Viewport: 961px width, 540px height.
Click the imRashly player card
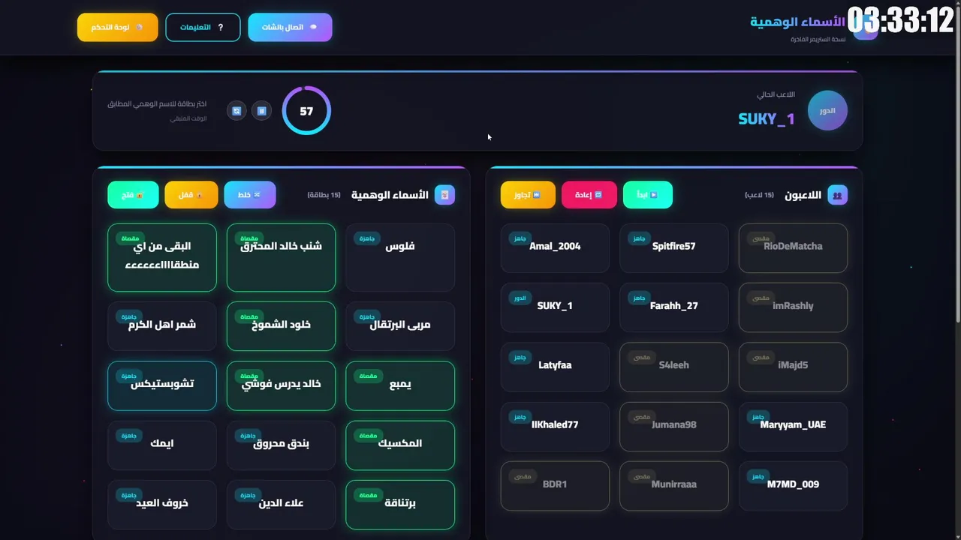coord(793,307)
